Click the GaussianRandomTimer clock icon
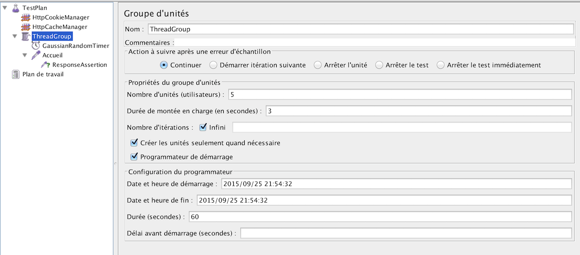This screenshot has height=255, width=580. [35, 46]
